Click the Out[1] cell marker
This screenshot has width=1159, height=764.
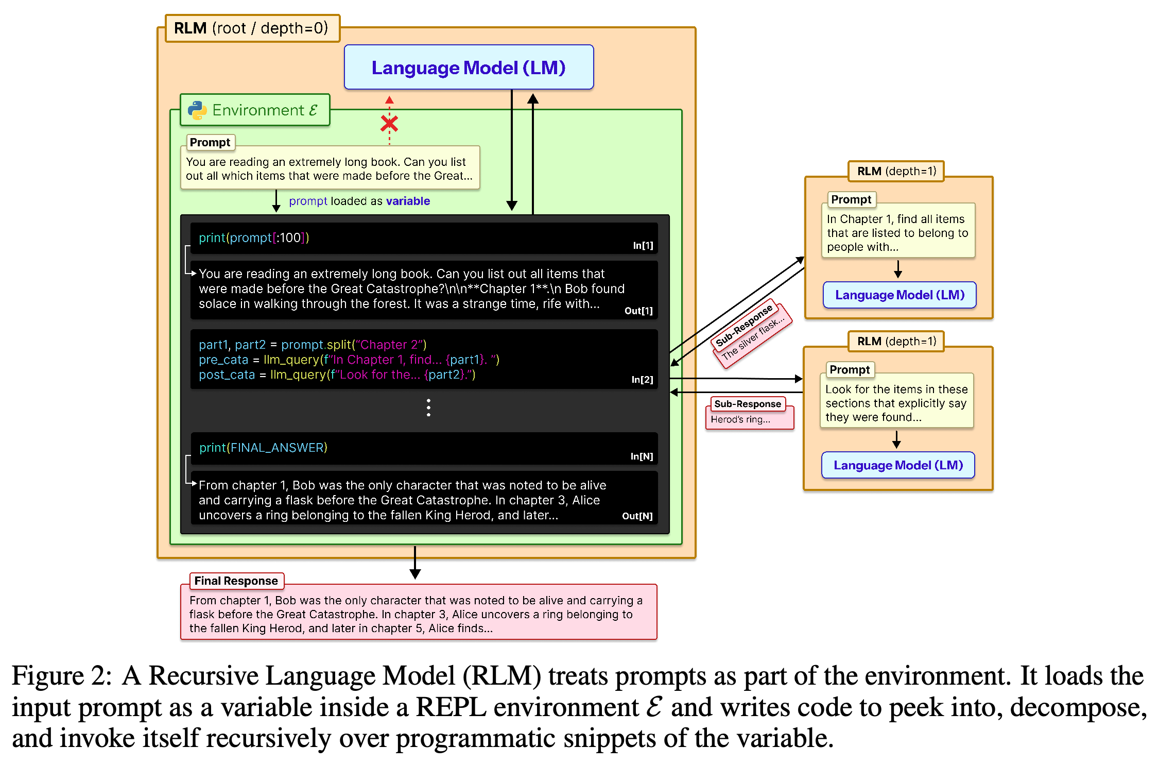(638, 311)
